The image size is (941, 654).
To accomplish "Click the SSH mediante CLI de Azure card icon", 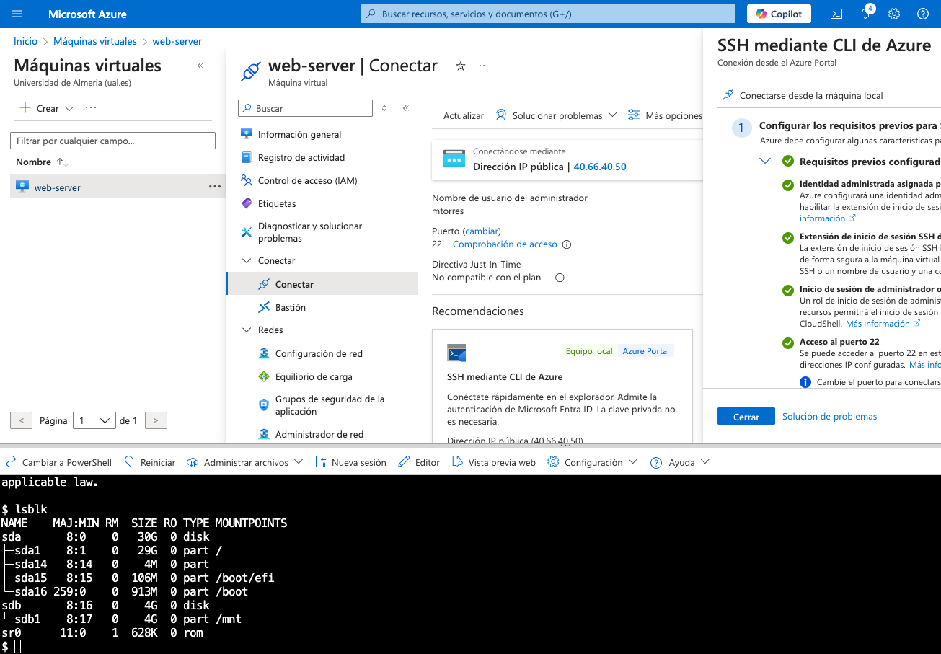I will (x=456, y=353).
